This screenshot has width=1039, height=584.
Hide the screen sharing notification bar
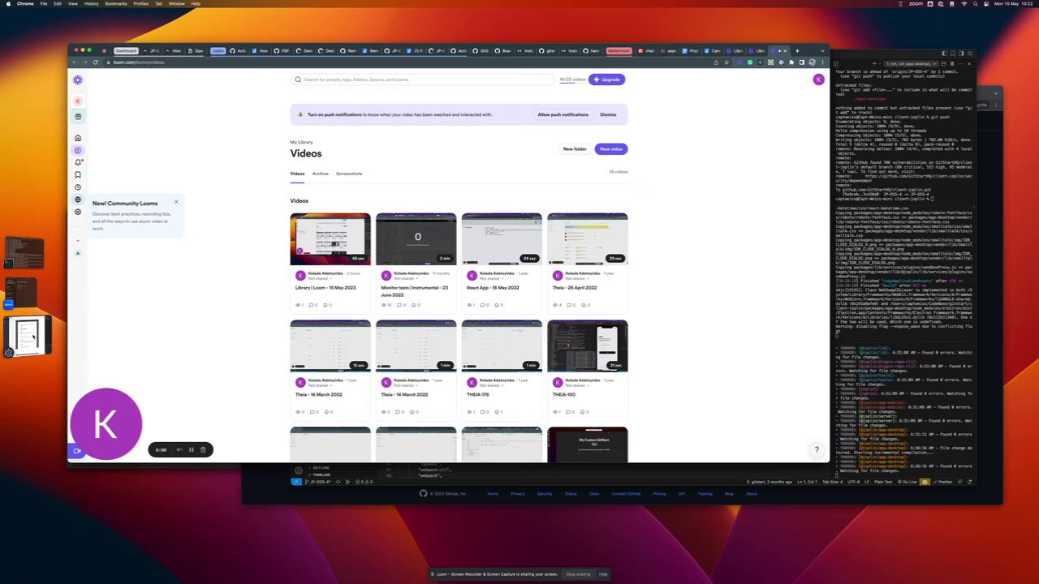tap(603, 574)
